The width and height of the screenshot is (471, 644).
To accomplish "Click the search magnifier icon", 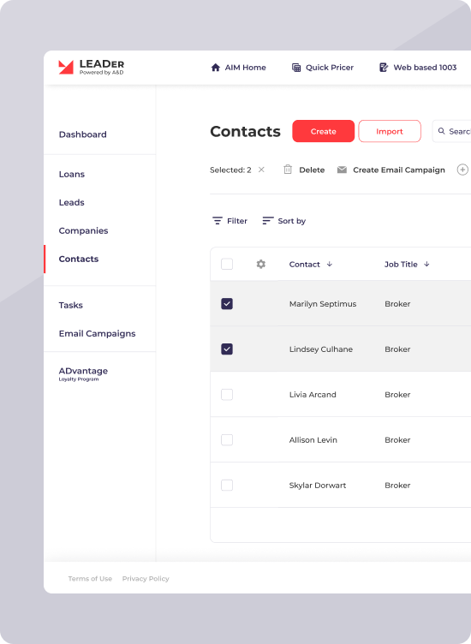I will 441,131.
